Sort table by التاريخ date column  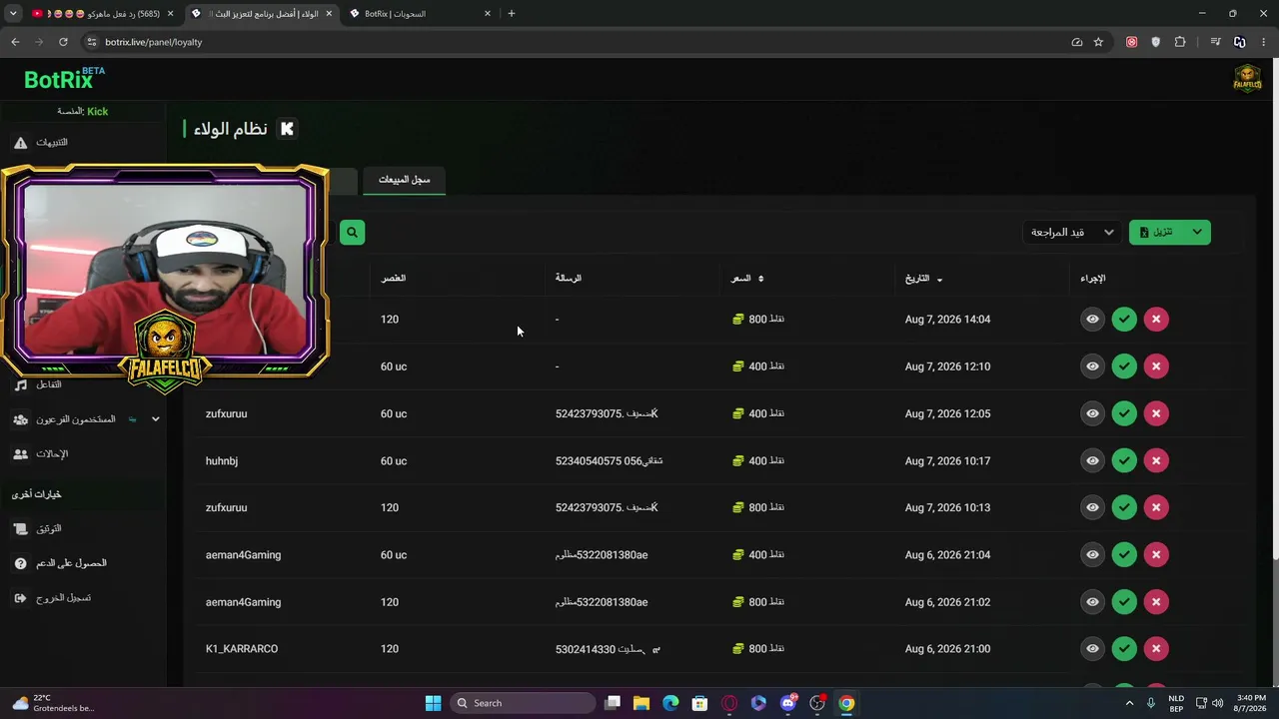coord(923,279)
